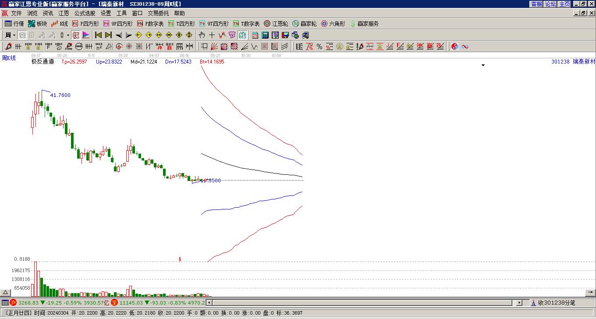
Task: Open the calculator icon in toolbar
Action: [x=265, y=35]
